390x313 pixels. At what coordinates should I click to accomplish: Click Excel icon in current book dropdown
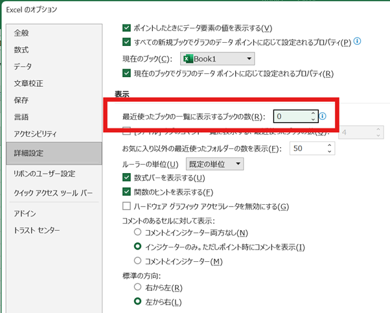coord(189,59)
